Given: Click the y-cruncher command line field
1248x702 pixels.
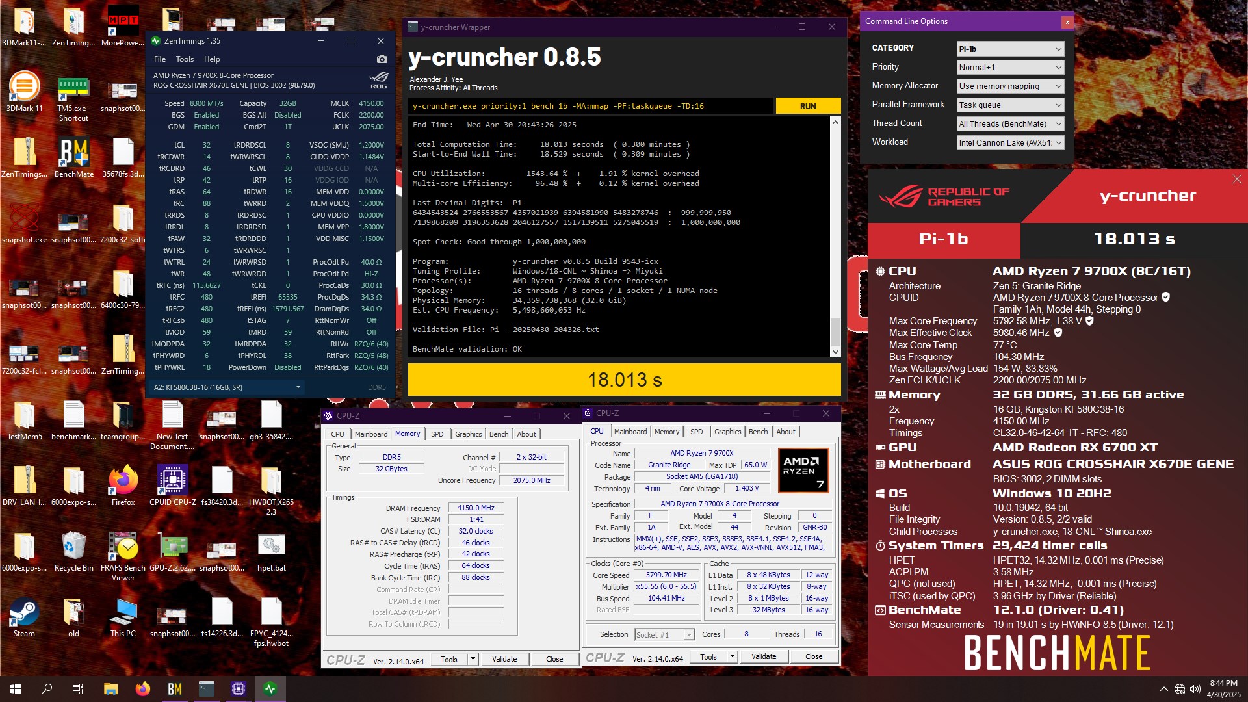Looking at the screenshot, I should (x=591, y=106).
